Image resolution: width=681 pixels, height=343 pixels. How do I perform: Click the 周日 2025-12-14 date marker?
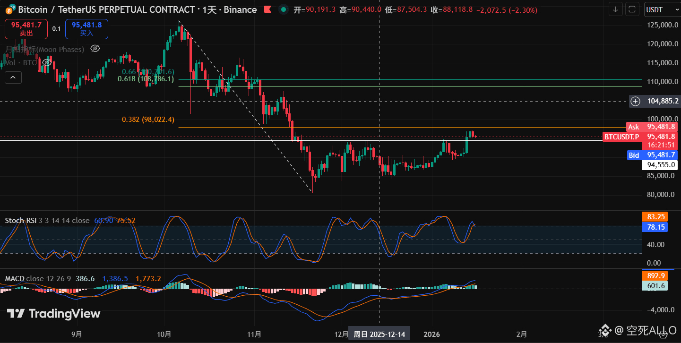[379, 334]
